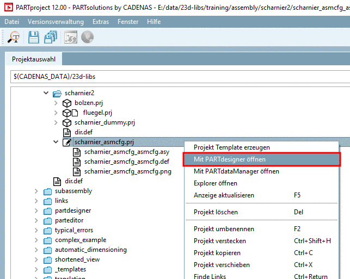Select dir.def under scharnier_dummy.prj
Viewport: 350px width, 279px height.
coord(83,132)
